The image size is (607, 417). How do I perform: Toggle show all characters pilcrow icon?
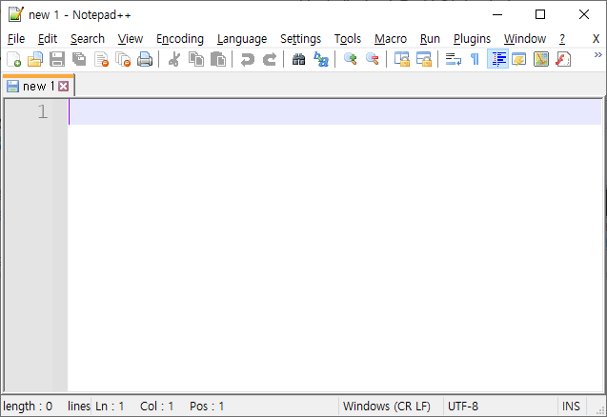pyautogui.click(x=475, y=59)
